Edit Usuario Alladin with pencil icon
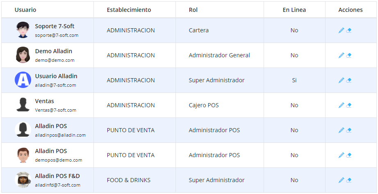The height and width of the screenshot is (194, 378). pyautogui.click(x=341, y=80)
